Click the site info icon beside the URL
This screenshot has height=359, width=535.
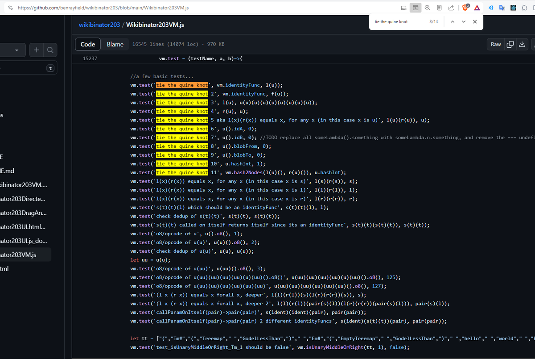click(x=10, y=8)
